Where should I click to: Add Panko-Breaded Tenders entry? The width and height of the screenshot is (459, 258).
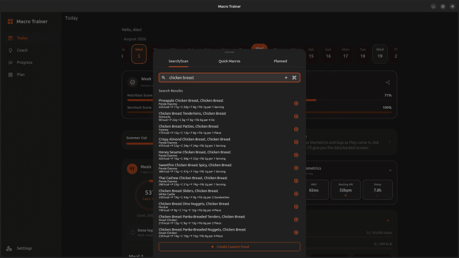296,220
